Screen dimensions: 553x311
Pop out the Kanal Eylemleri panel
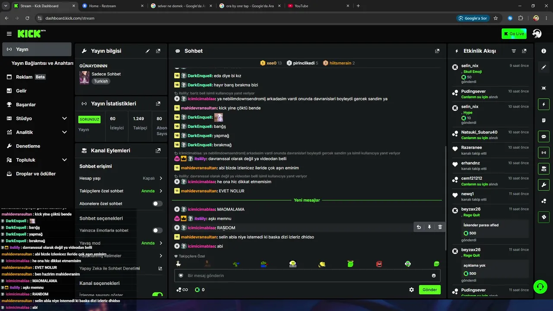click(x=158, y=151)
